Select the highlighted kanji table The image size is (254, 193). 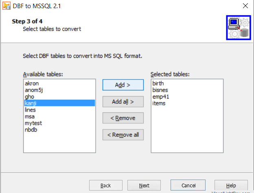point(59,103)
